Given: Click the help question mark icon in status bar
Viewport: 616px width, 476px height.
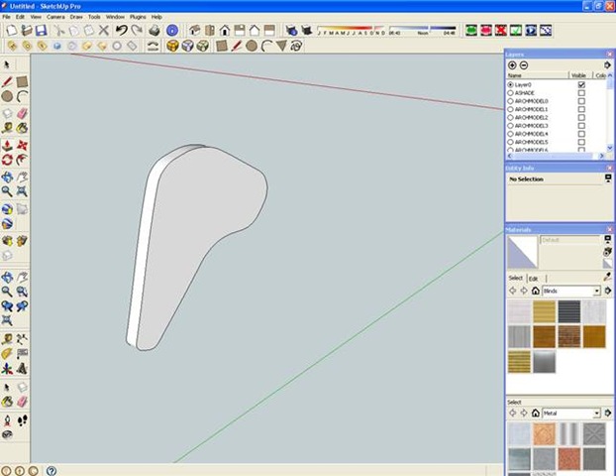Looking at the screenshot, I should click(51, 470).
